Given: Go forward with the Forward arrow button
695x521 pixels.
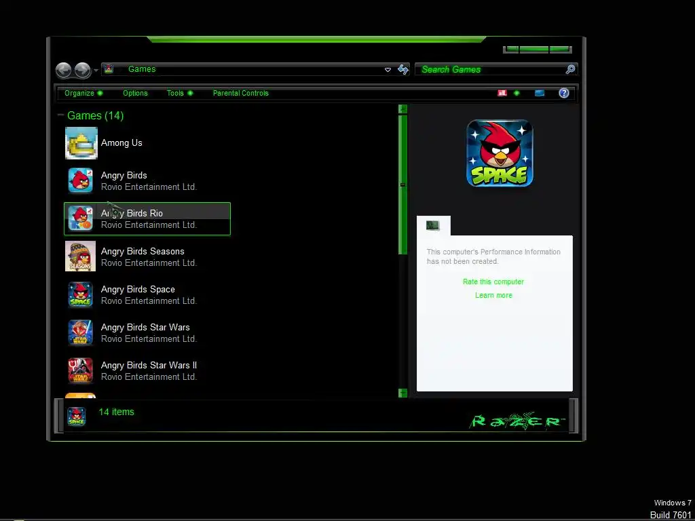Looking at the screenshot, I should click(82, 70).
